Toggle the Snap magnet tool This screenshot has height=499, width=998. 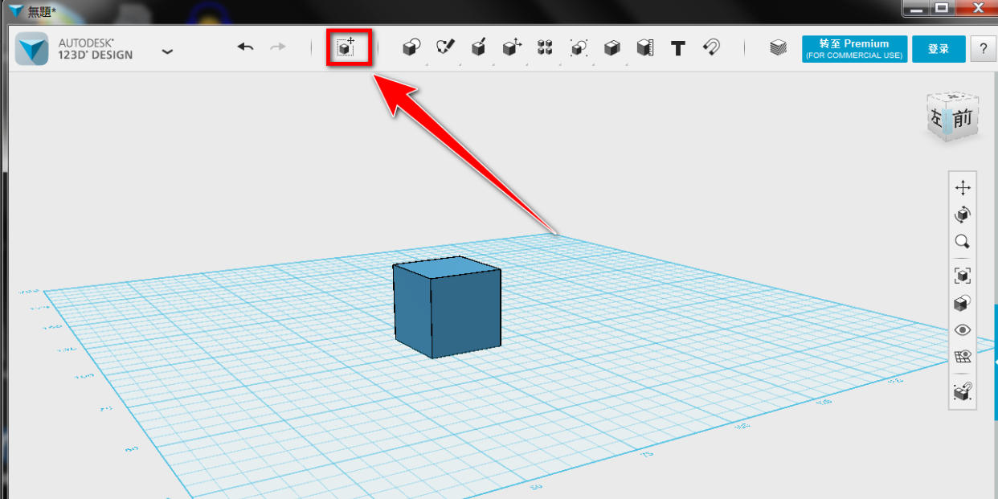coord(711,47)
